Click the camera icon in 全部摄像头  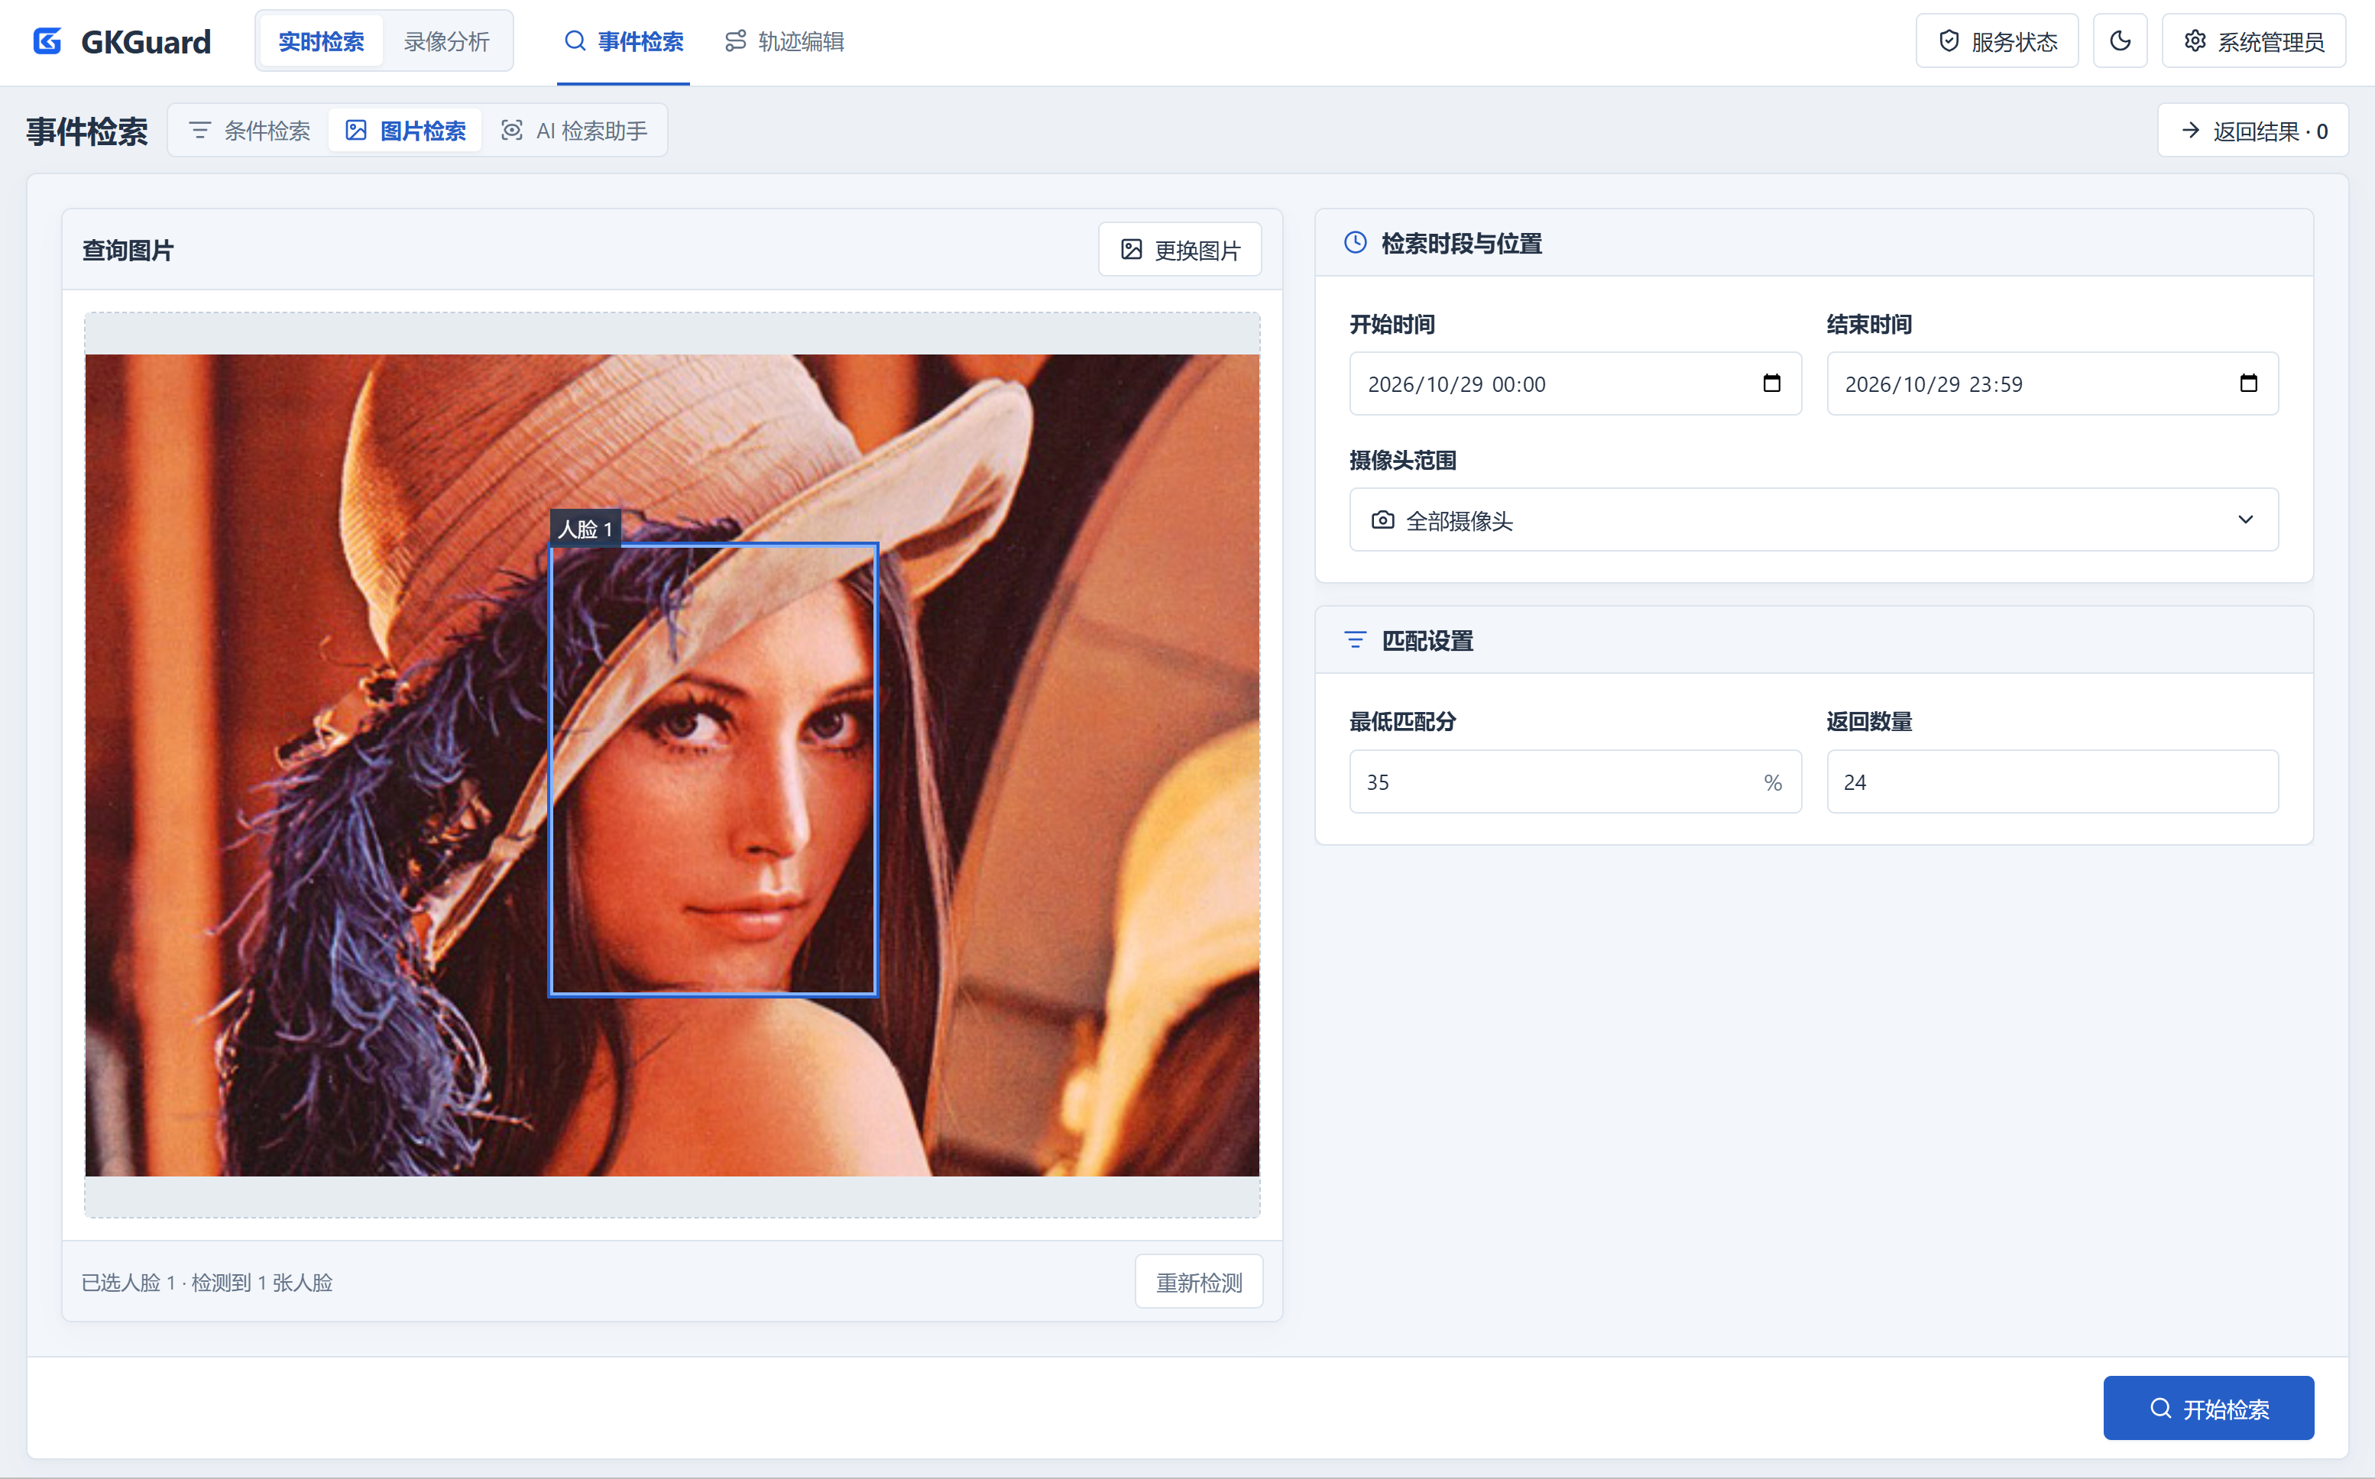click(1382, 519)
